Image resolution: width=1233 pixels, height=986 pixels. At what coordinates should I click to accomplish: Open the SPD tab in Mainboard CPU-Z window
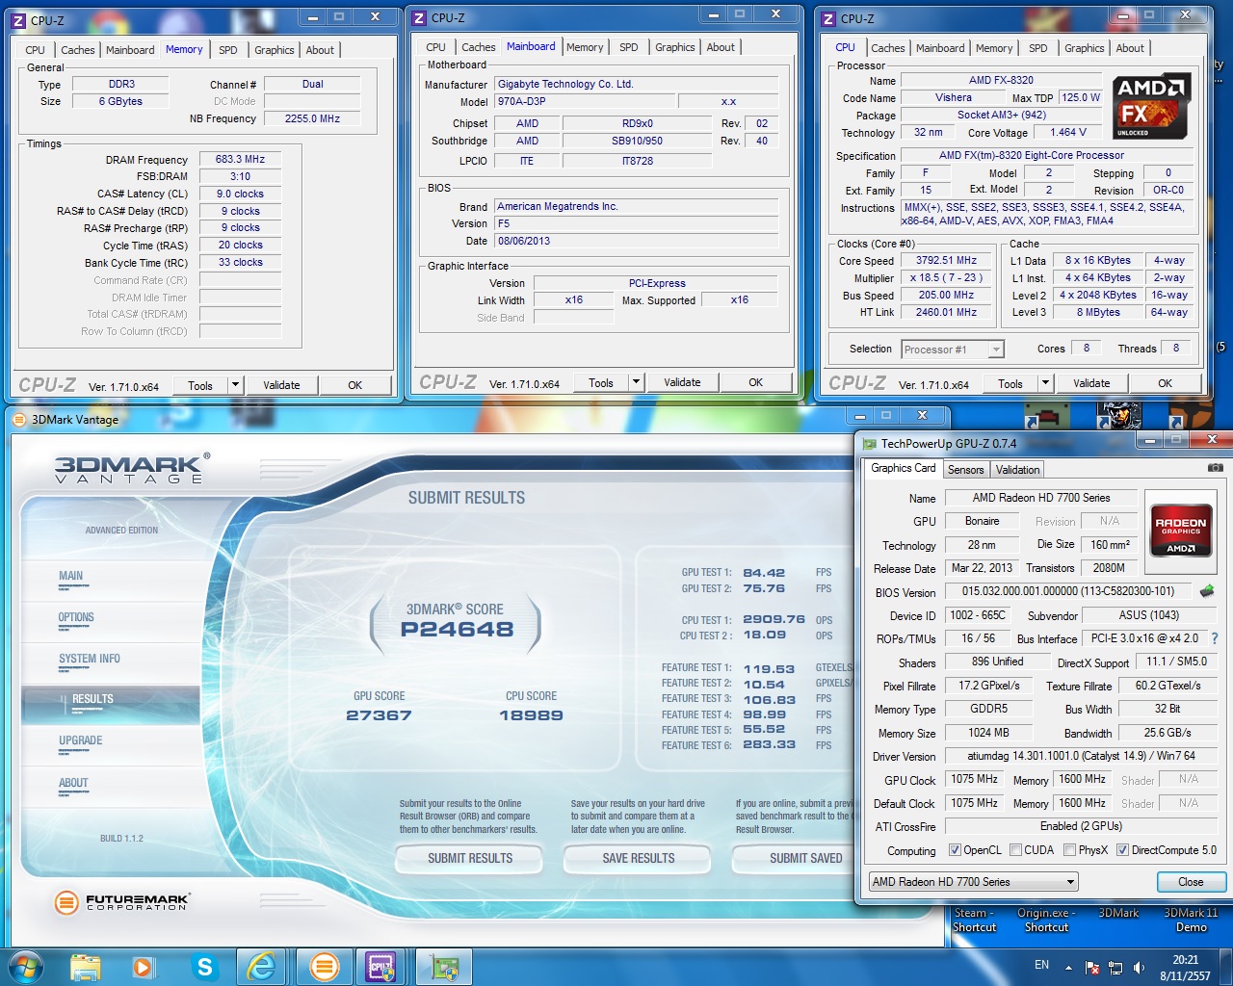(x=628, y=47)
